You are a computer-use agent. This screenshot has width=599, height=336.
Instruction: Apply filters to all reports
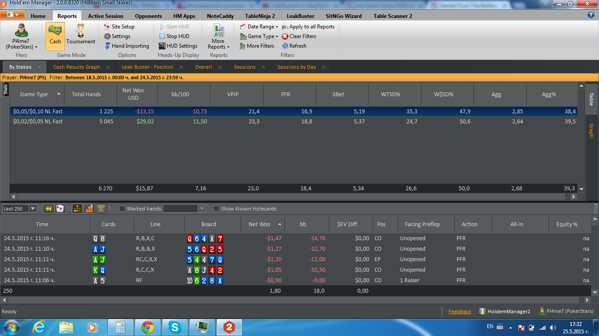click(308, 27)
